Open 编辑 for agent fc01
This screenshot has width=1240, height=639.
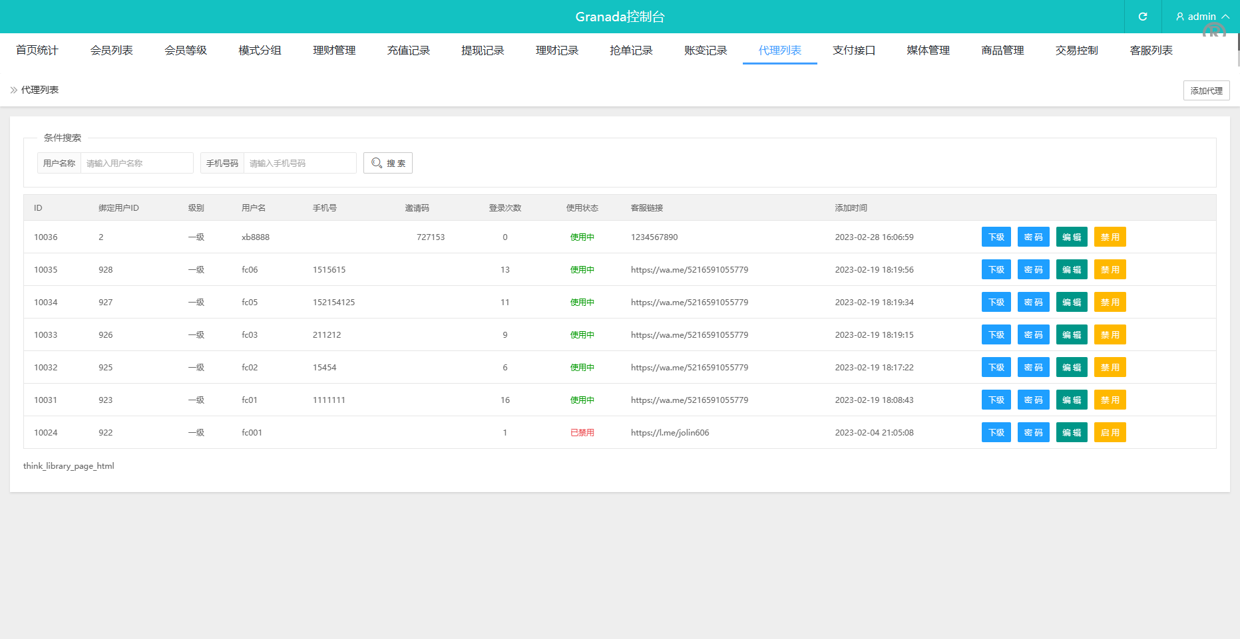point(1071,400)
